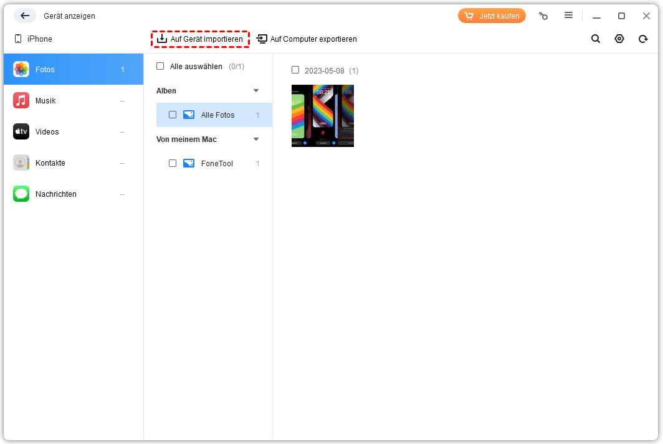
Task: Click the key register icon
Action: click(543, 16)
